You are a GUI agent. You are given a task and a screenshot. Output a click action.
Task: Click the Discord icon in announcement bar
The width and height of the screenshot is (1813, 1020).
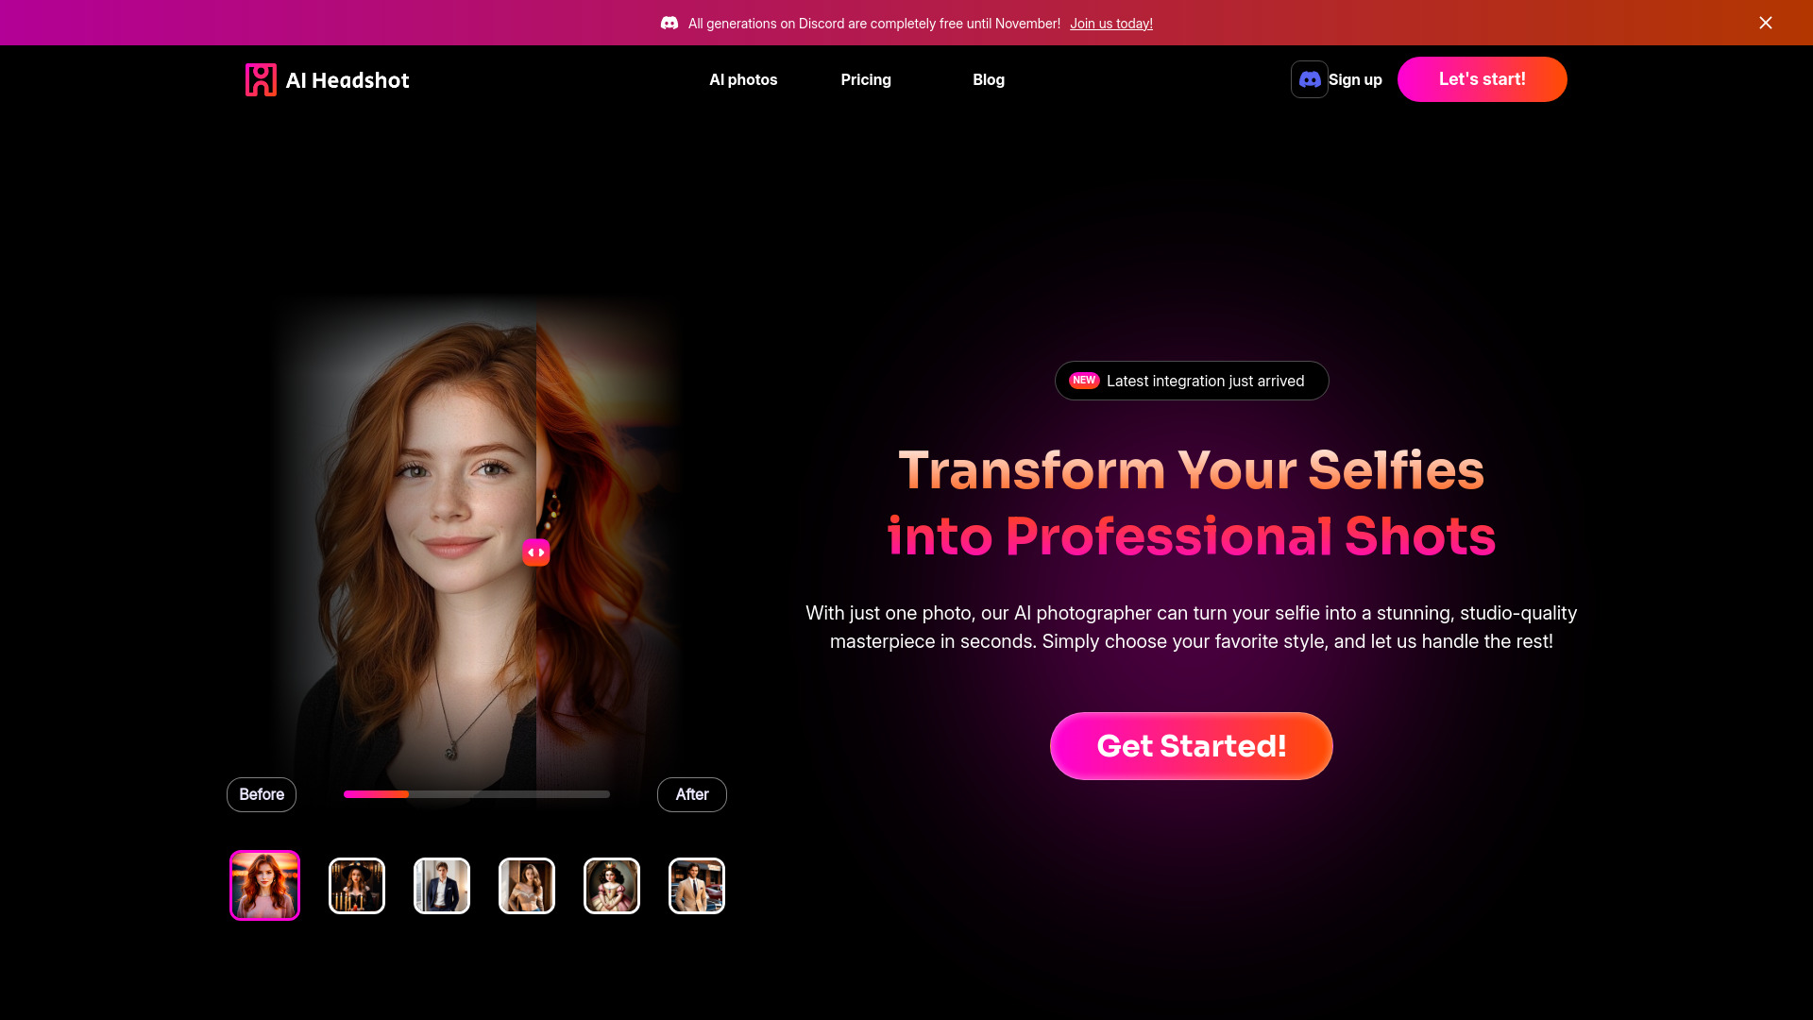669,23
